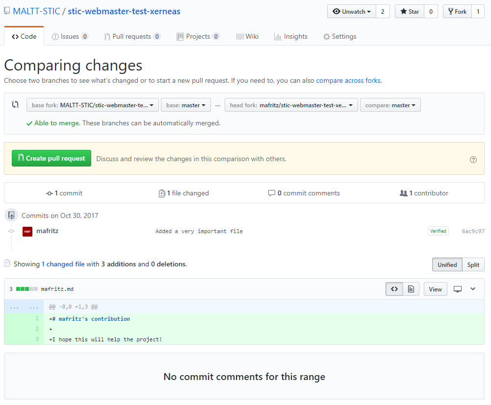Screen dimensions: 491x405
Task: Star this repository
Action: pos(410,12)
